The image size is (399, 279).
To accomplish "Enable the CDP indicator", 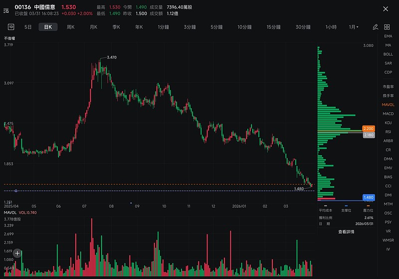I will coord(388,72).
